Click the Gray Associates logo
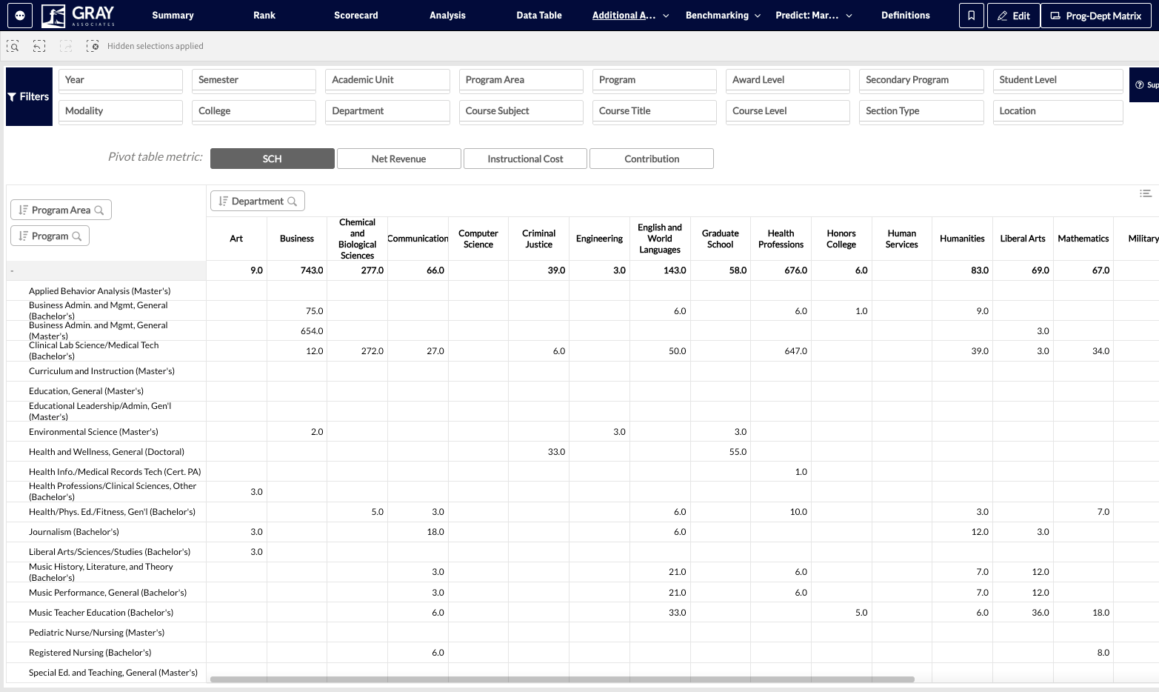Viewport: 1159px width, 692px height. (x=79, y=15)
